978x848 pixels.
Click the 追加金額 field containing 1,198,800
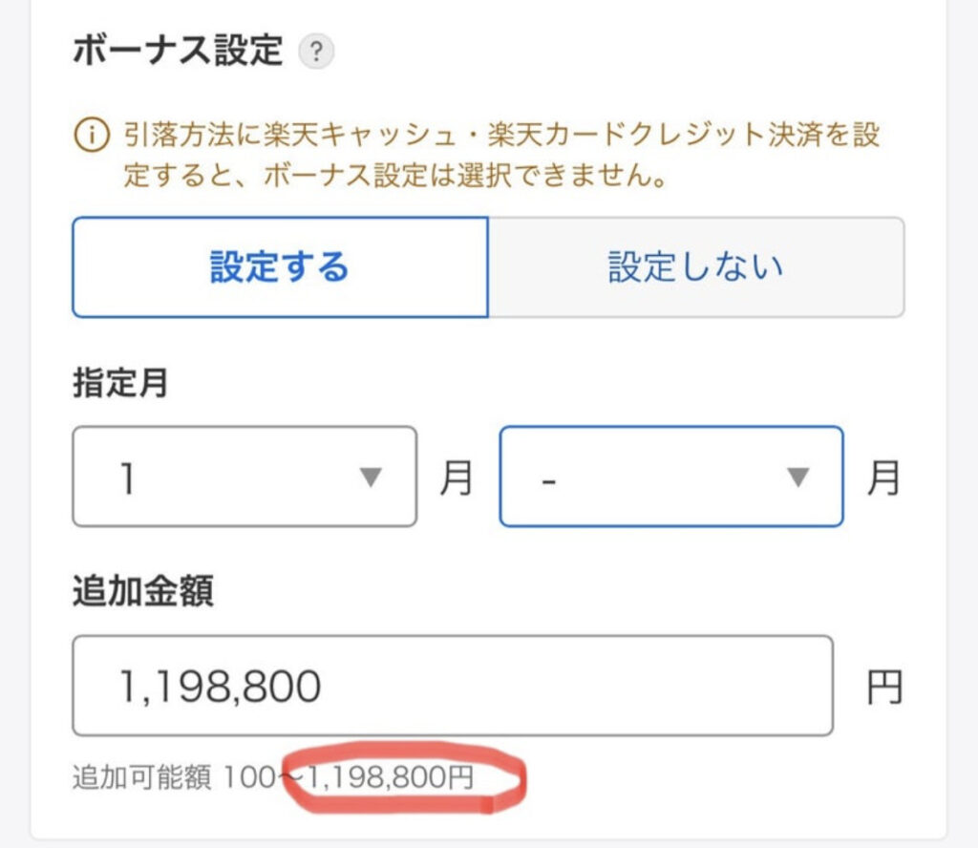pyautogui.click(x=453, y=686)
